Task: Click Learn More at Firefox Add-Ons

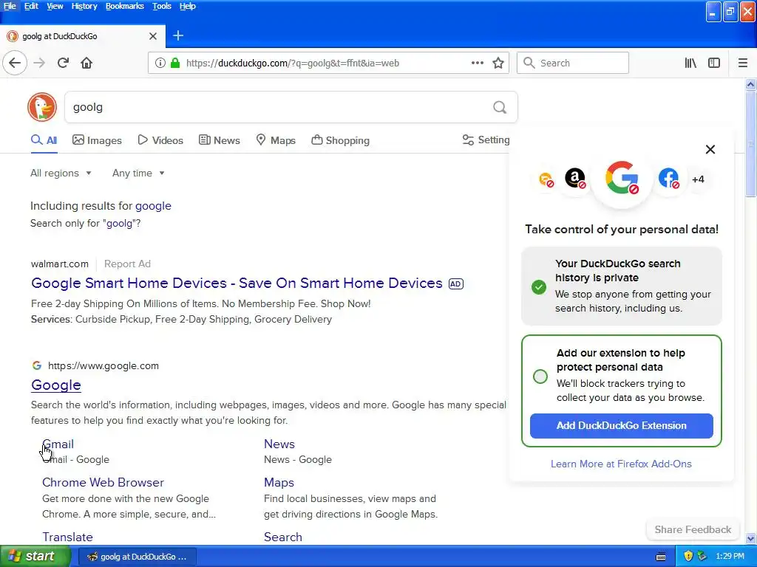Action: (621, 464)
